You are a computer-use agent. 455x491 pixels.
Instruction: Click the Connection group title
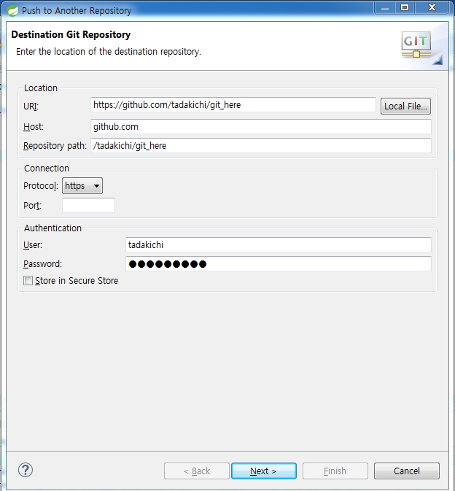click(x=47, y=168)
